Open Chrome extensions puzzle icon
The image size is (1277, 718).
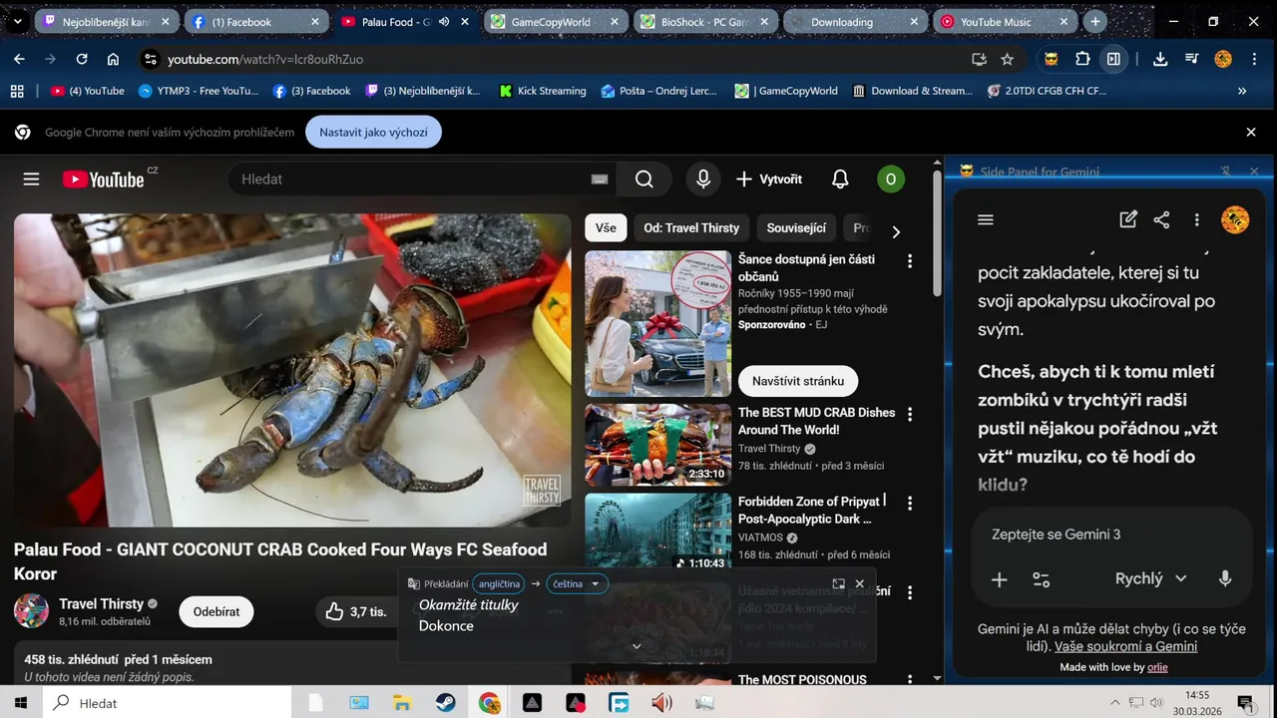(1082, 59)
